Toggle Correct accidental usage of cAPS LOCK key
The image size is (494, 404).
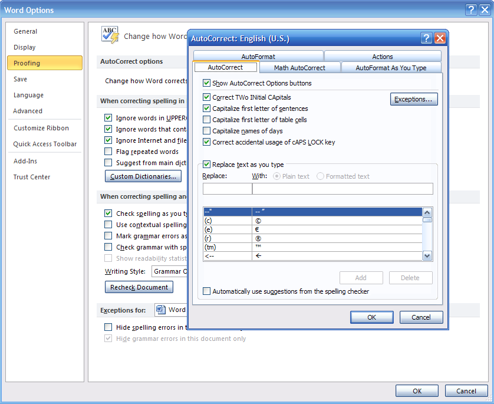(206, 142)
